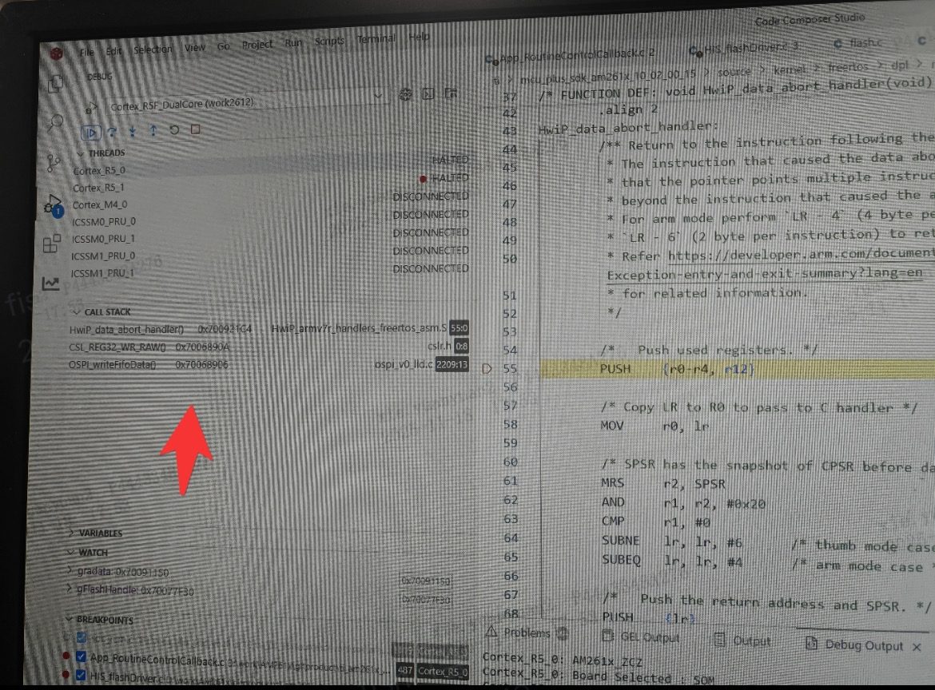This screenshot has height=690, width=935.
Task: Click the Step Out debug icon
Action: (x=153, y=130)
